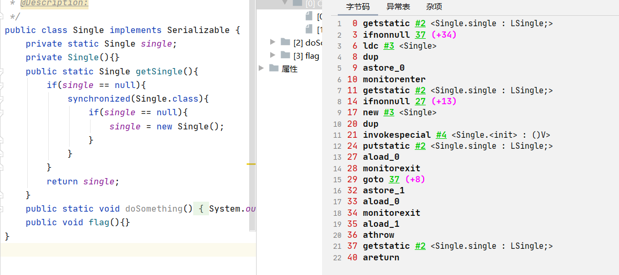Click the 37 target on the goto instruction
The image size is (619, 275).
point(394,179)
